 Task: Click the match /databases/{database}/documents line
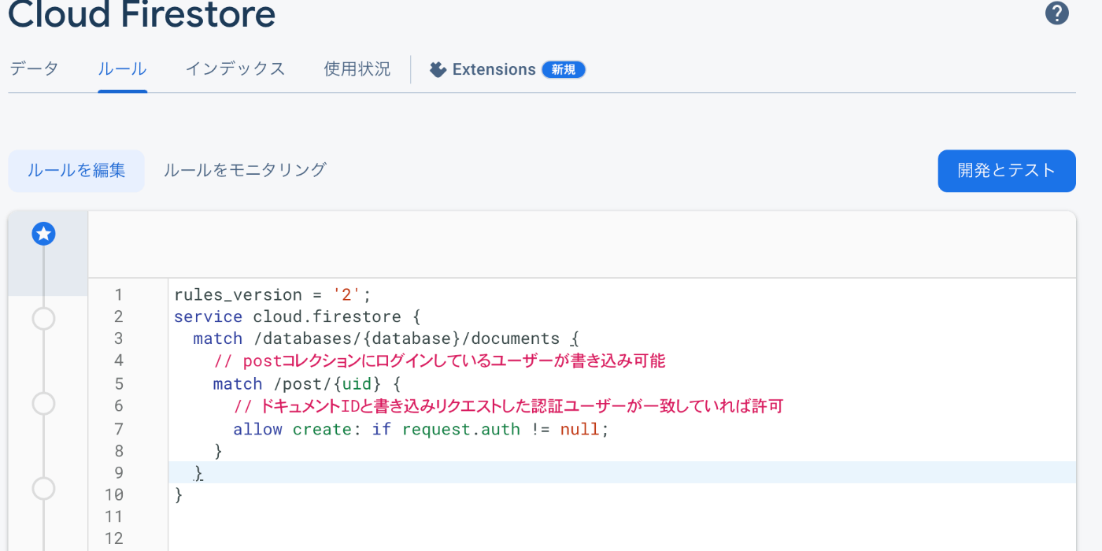386,338
